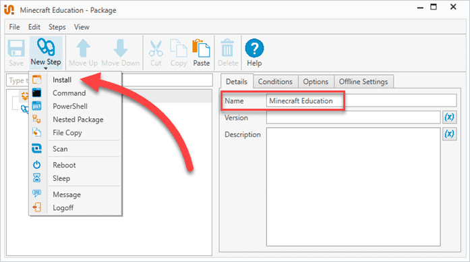Click the Message speech bubble icon
Screen dimensions: 470x262
click(37, 194)
